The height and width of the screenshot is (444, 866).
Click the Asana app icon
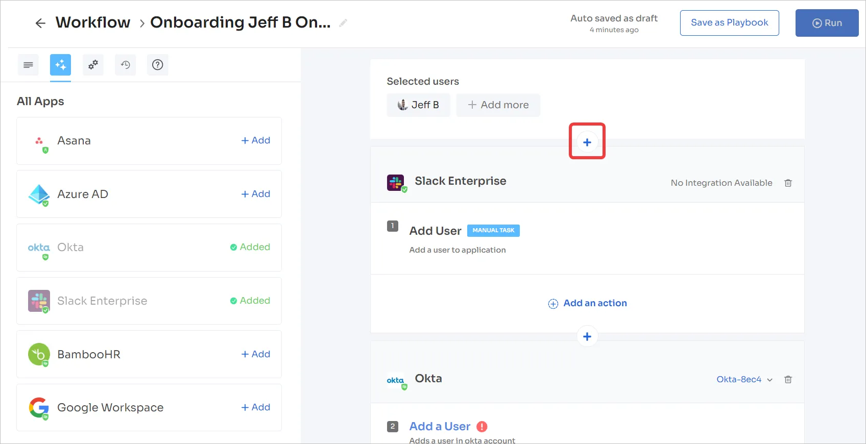pos(39,141)
